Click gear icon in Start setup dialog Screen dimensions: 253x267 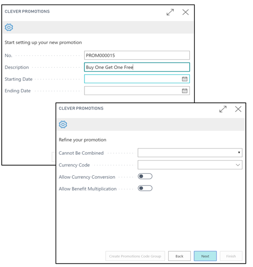[9, 27]
